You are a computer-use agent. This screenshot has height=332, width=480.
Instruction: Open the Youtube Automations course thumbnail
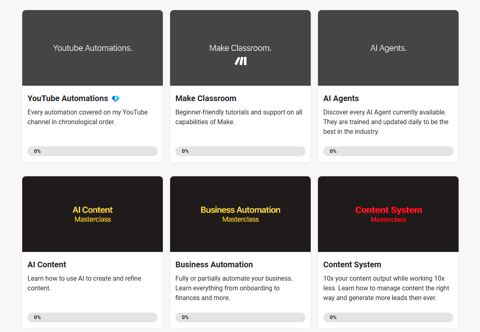tap(93, 48)
